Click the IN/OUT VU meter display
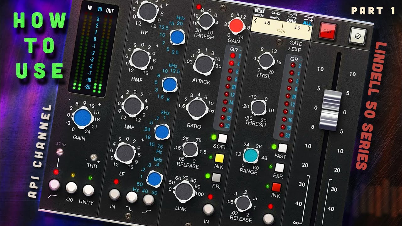 [x=90, y=49]
